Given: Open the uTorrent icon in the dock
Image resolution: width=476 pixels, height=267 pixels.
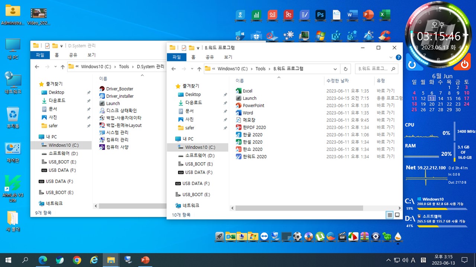Looking at the screenshot, I should pos(320,236).
